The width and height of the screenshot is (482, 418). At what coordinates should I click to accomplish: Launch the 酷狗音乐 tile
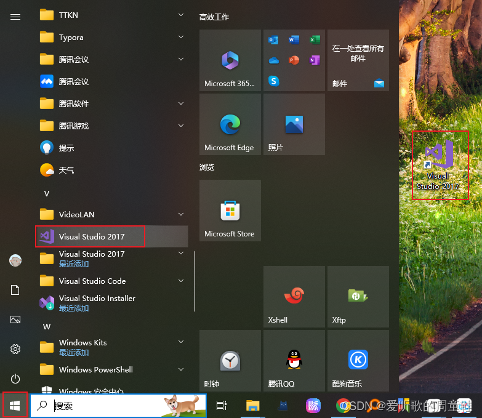click(x=358, y=361)
